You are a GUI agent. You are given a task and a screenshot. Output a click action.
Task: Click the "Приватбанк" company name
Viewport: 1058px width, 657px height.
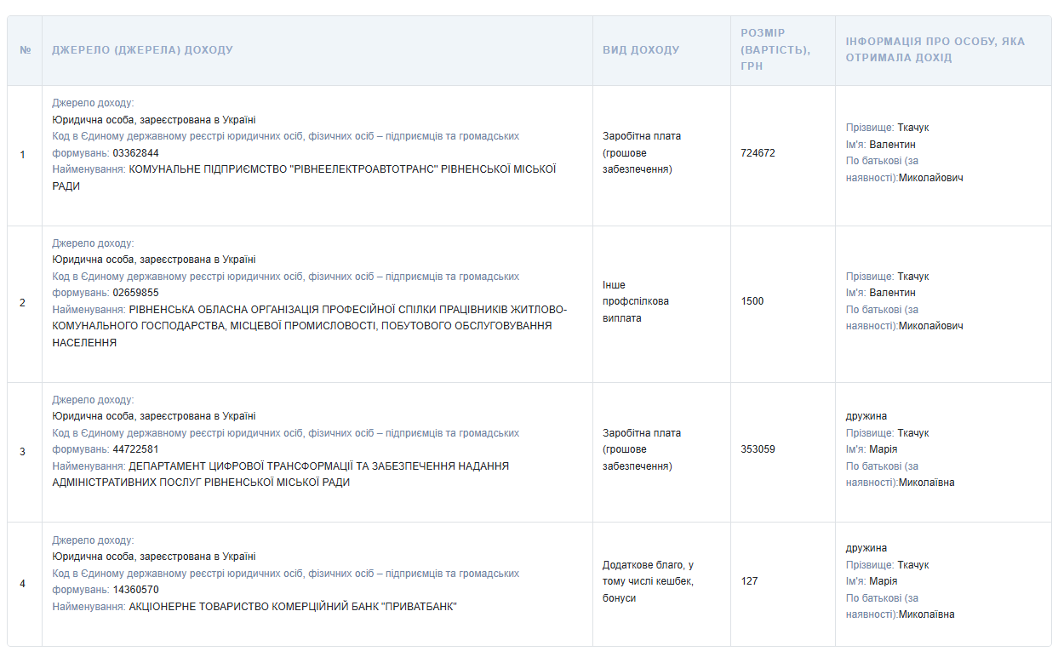pyautogui.click(x=293, y=607)
